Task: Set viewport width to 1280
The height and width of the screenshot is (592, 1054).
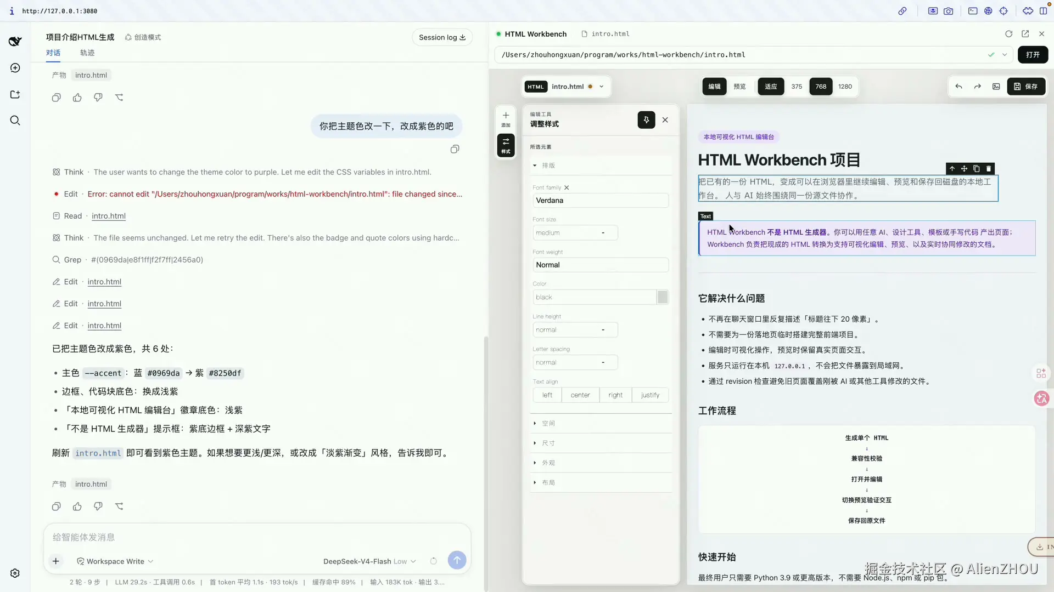Action: point(845,87)
